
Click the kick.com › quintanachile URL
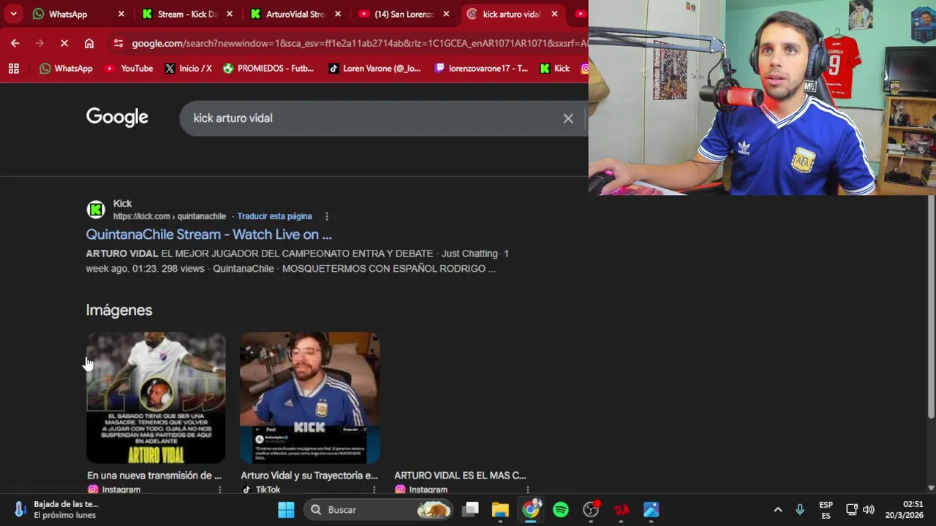[x=170, y=216]
